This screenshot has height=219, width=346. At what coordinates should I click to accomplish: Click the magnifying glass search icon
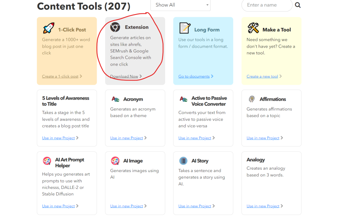298,5
